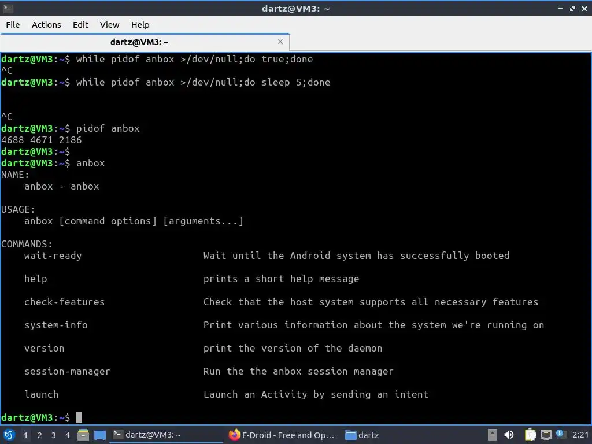Image resolution: width=592 pixels, height=444 pixels.
Task: Click the show desktop icon
Action: pyautogui.click(x=99, y=435)
